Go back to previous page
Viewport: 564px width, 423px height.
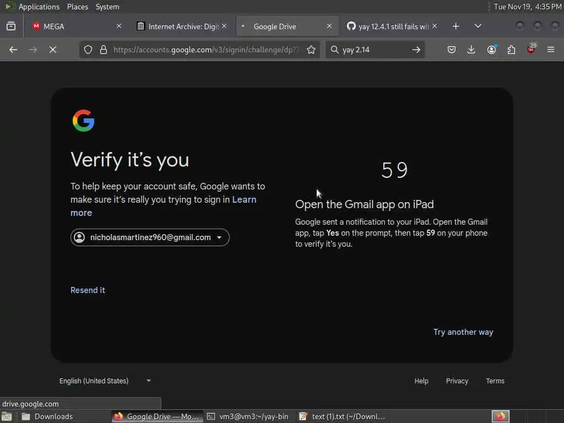[13, 50]
